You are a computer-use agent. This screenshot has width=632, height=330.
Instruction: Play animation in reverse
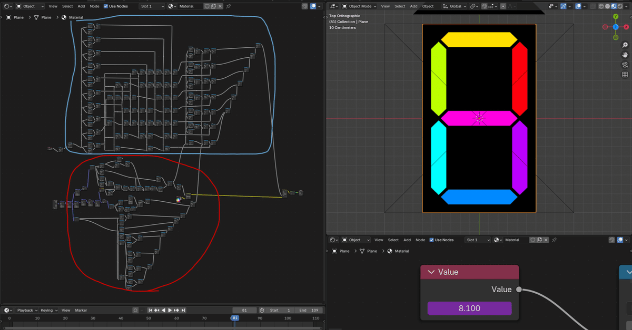(x=163, y=311)
